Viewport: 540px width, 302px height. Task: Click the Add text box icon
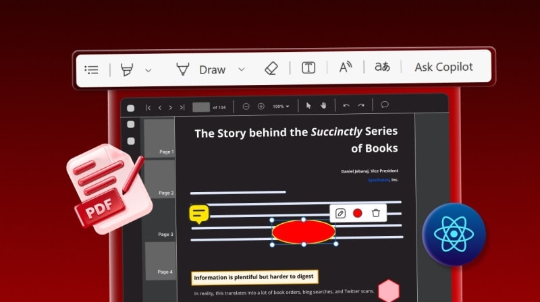(308, 68)
